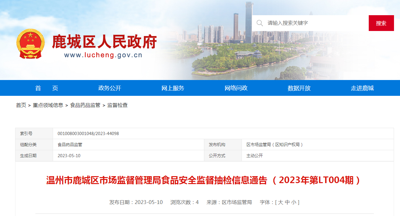This screenshot has height=216, width=400.
Task: Click the 鹿城区人民政府 site title
Action: click(x=104, y=42)
